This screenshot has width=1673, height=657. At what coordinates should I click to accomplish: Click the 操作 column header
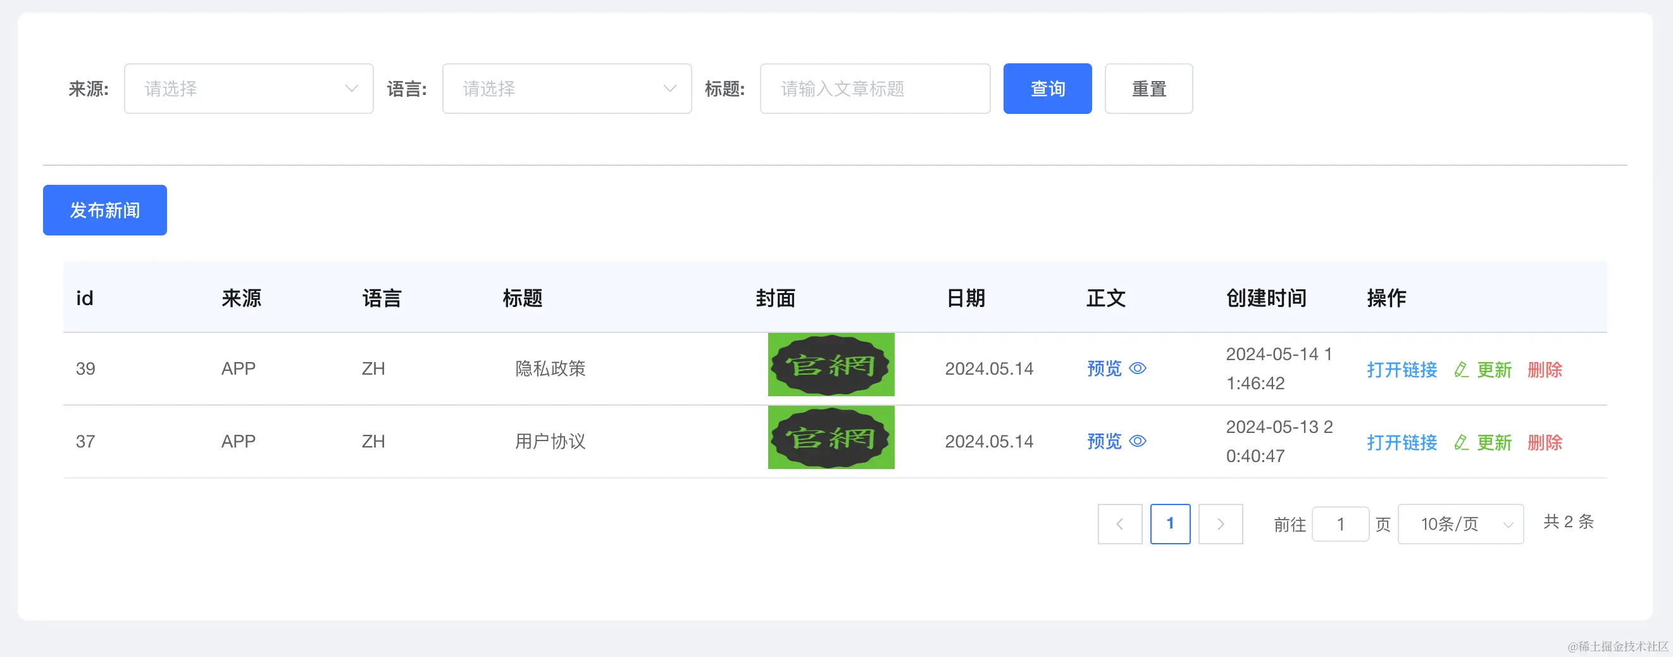(x=1386, y=297)
